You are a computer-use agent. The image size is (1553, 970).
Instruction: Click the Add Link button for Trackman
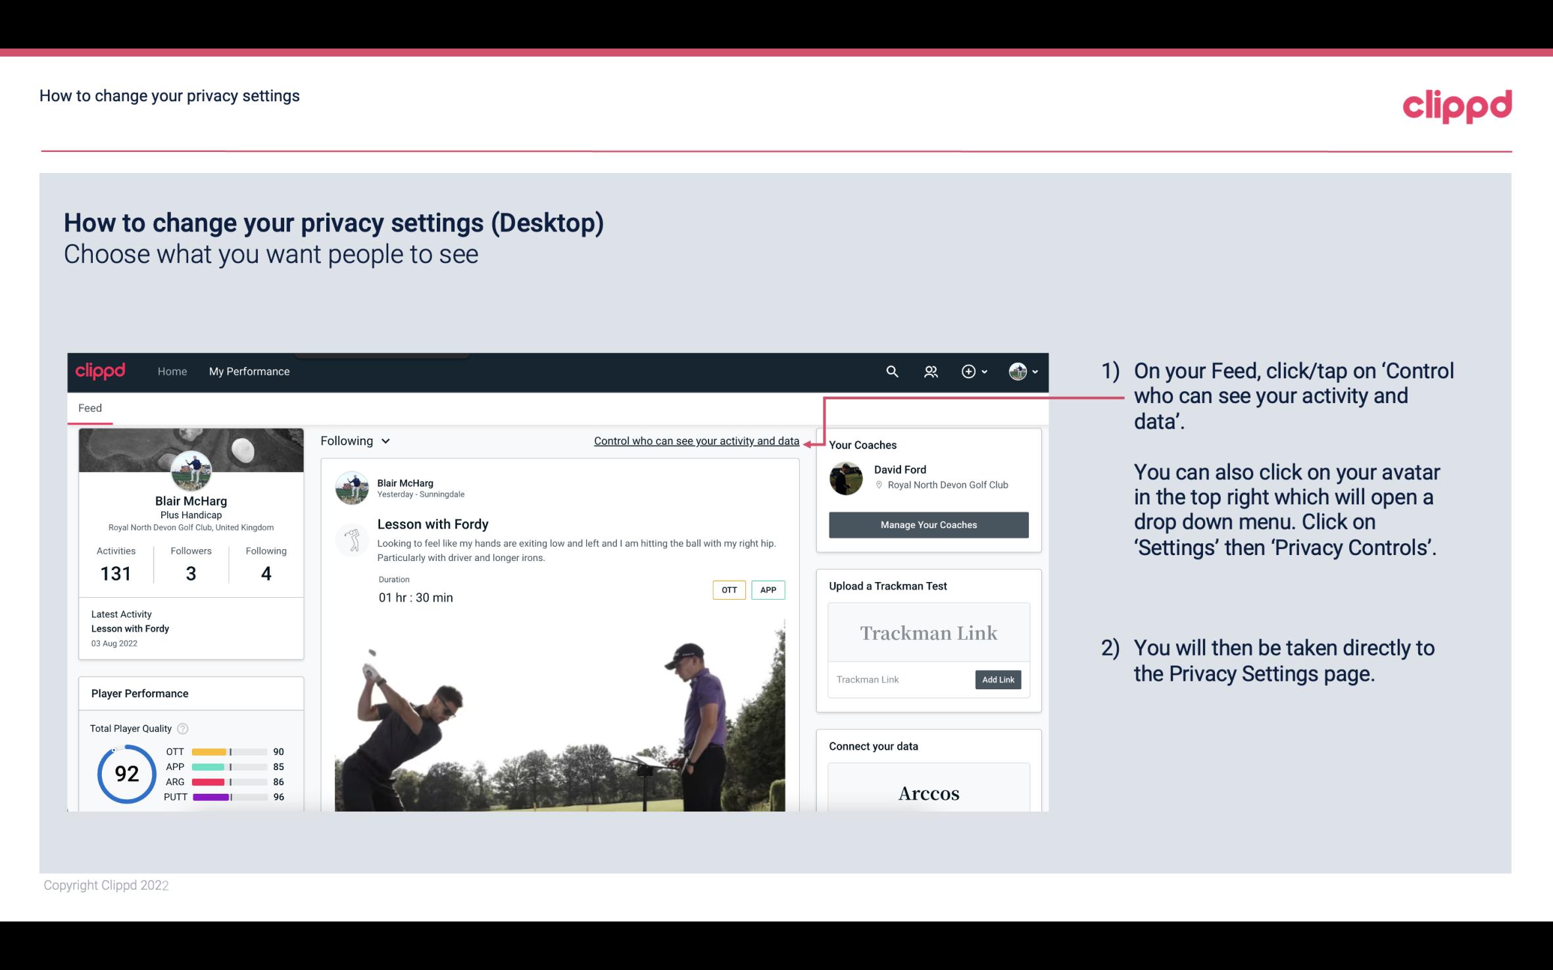tap(997, 679)
